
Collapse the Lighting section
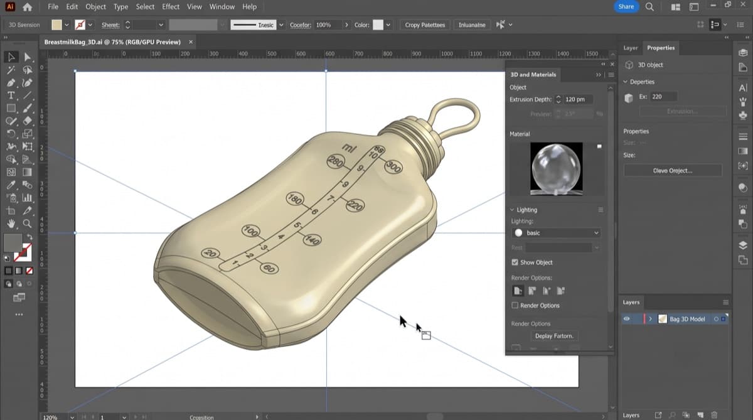point(512,210)
